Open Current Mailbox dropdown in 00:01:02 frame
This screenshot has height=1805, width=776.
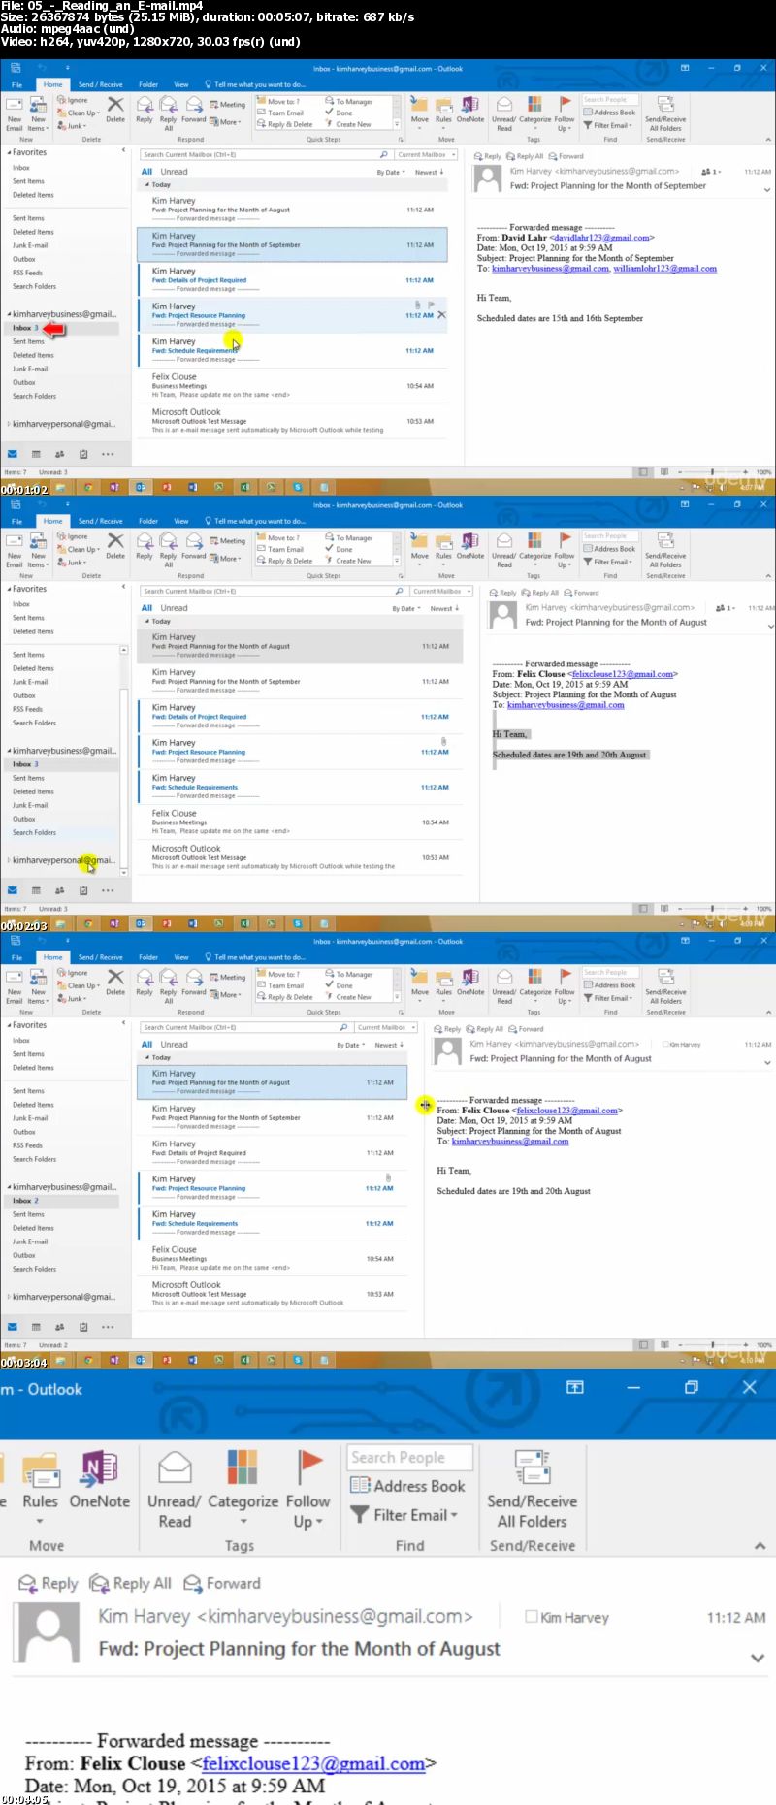coord(426,154)
